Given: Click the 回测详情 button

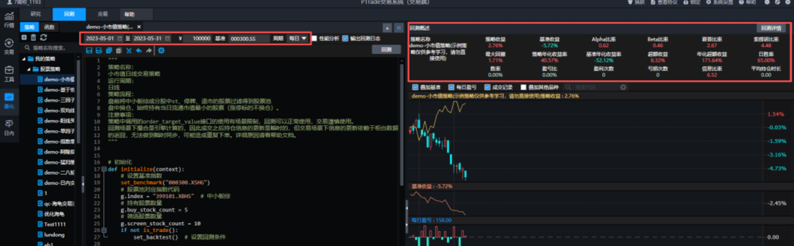Looking at the screenshot, I should [771, 28].
